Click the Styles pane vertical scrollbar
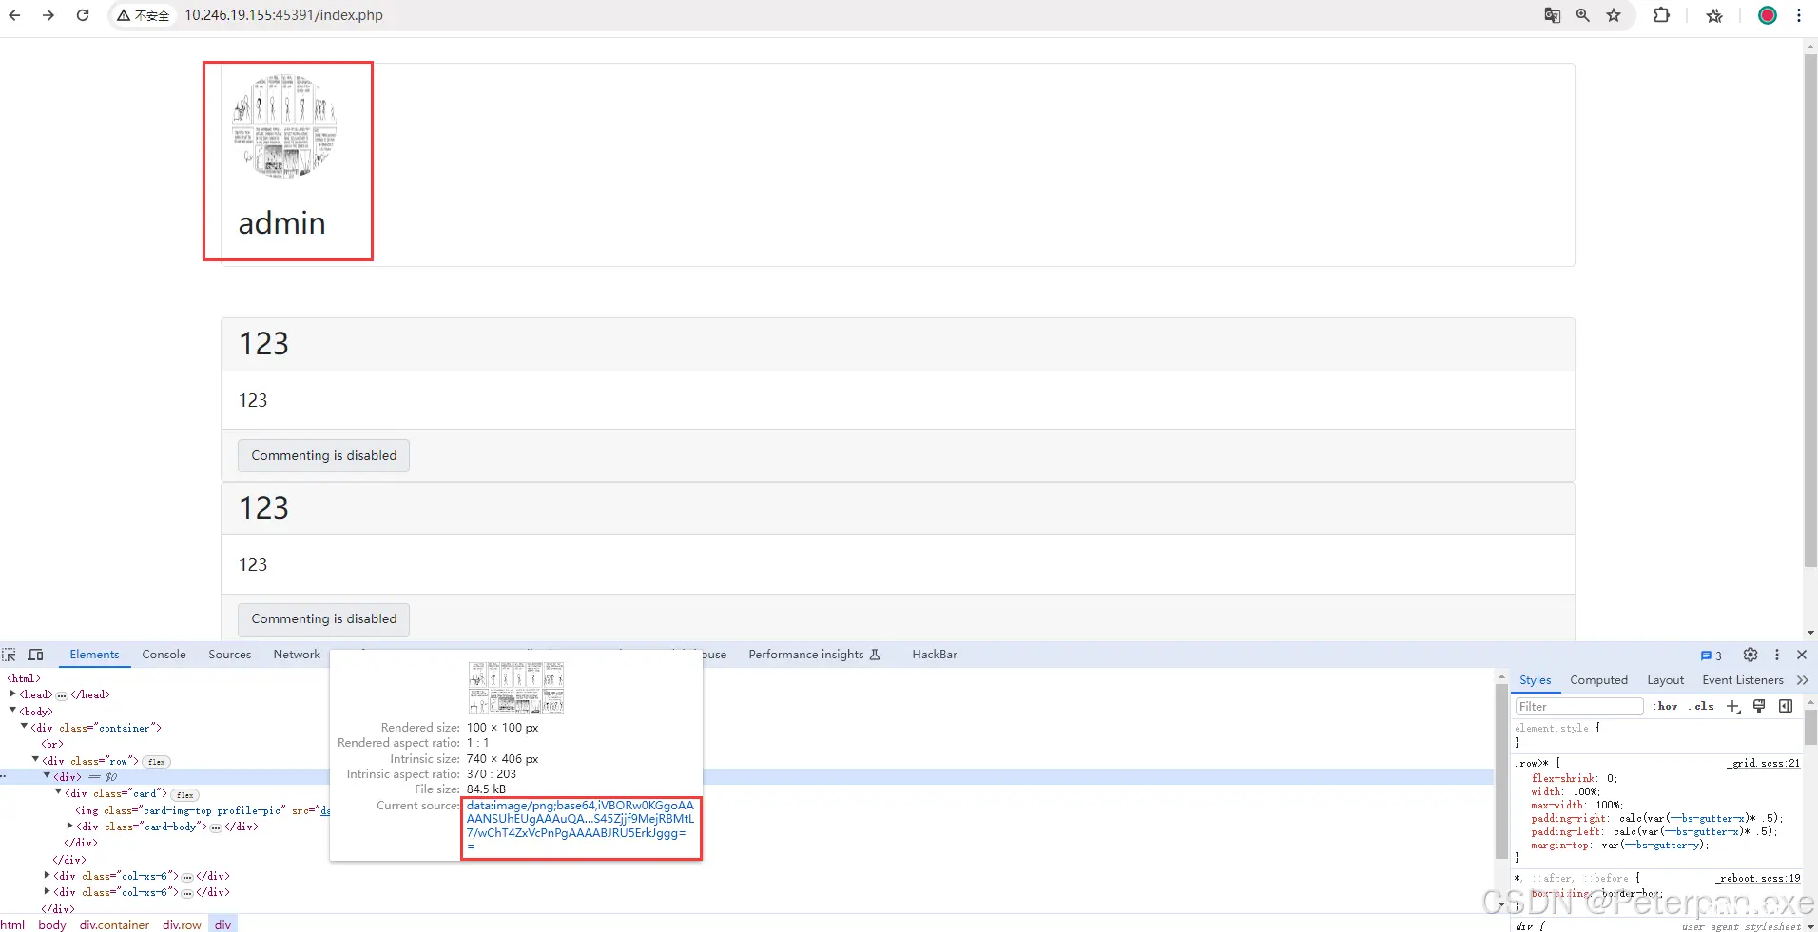The width and height of the screenshot is (1818, 932). pyautogui.click(x=1810, y=727)
